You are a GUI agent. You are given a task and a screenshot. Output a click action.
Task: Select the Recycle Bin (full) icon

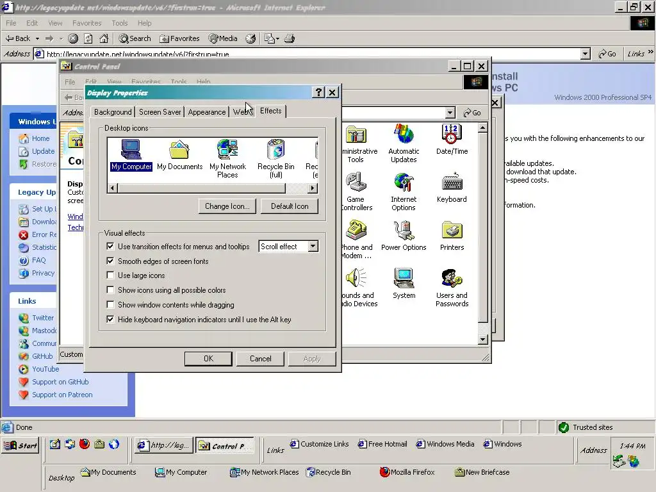(275, 159)
